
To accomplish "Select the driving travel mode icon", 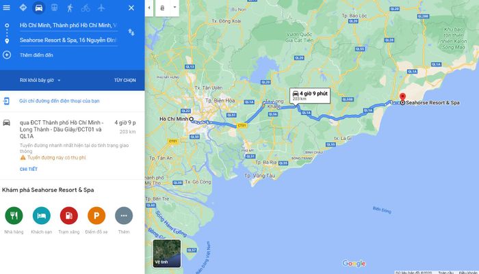I will tap(39, 8).
